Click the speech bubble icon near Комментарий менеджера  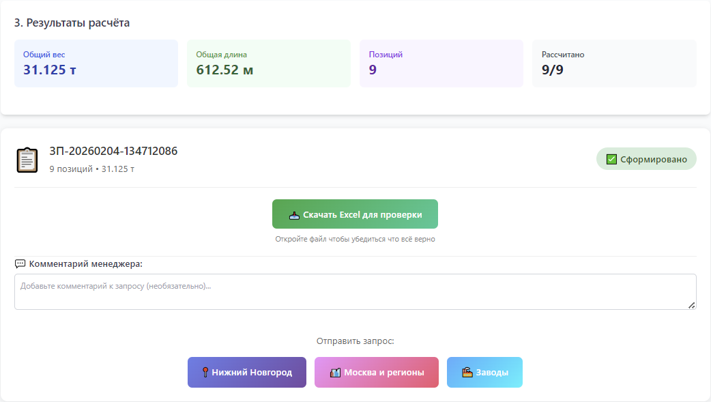coord(20,263)
